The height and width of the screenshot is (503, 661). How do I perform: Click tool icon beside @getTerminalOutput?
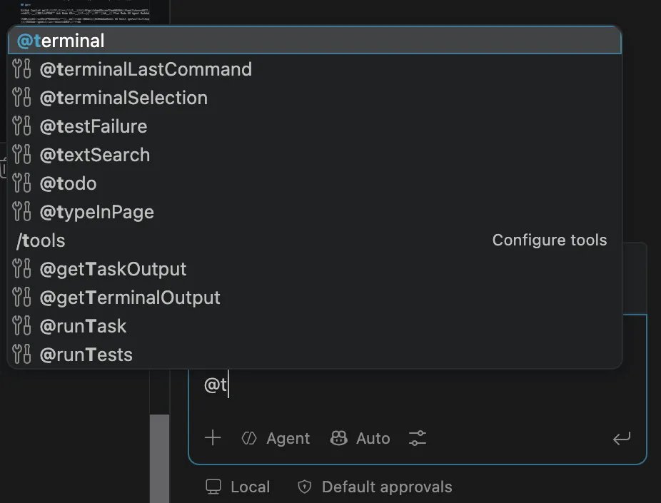point(21,298)
